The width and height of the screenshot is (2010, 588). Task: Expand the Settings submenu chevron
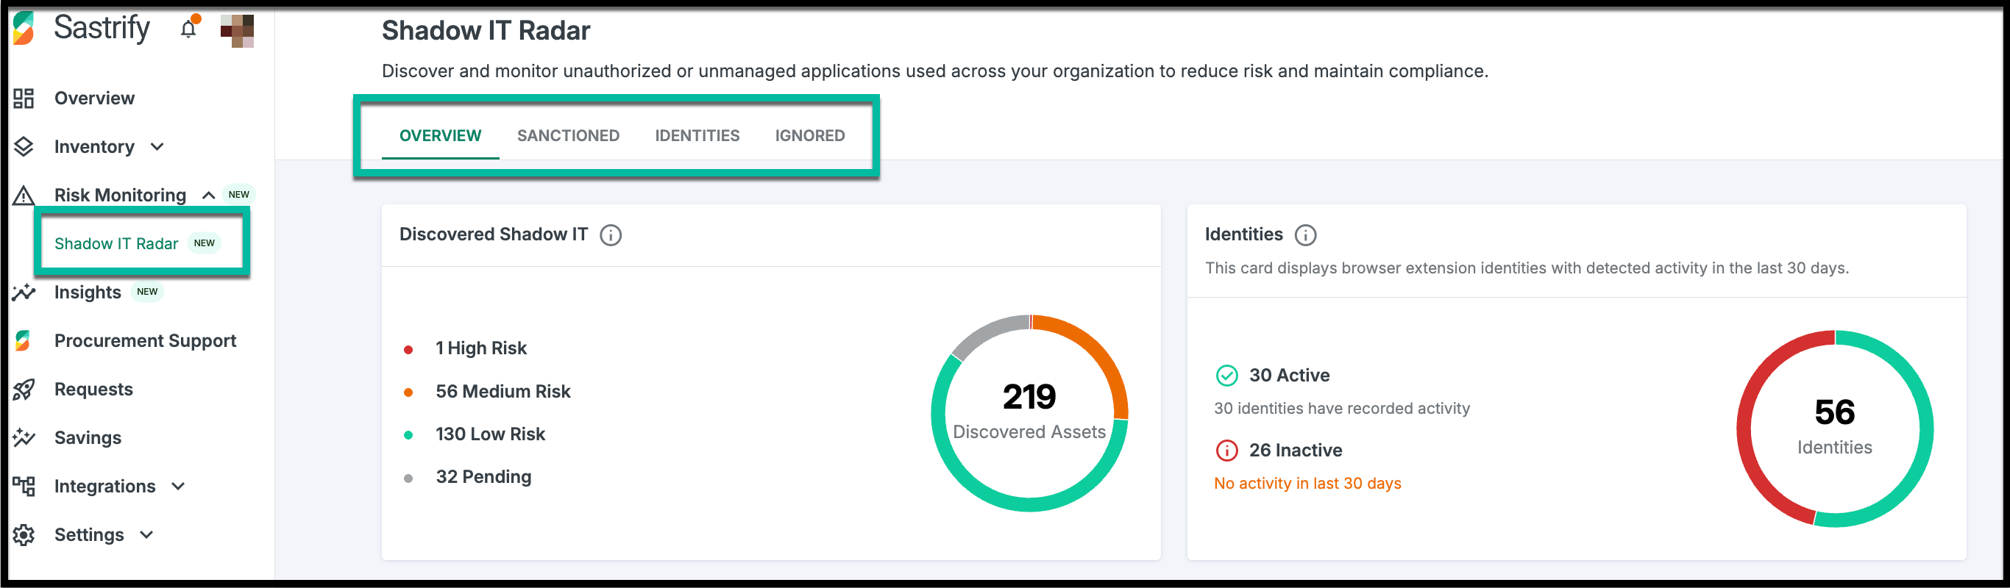[x=146, y=534]
